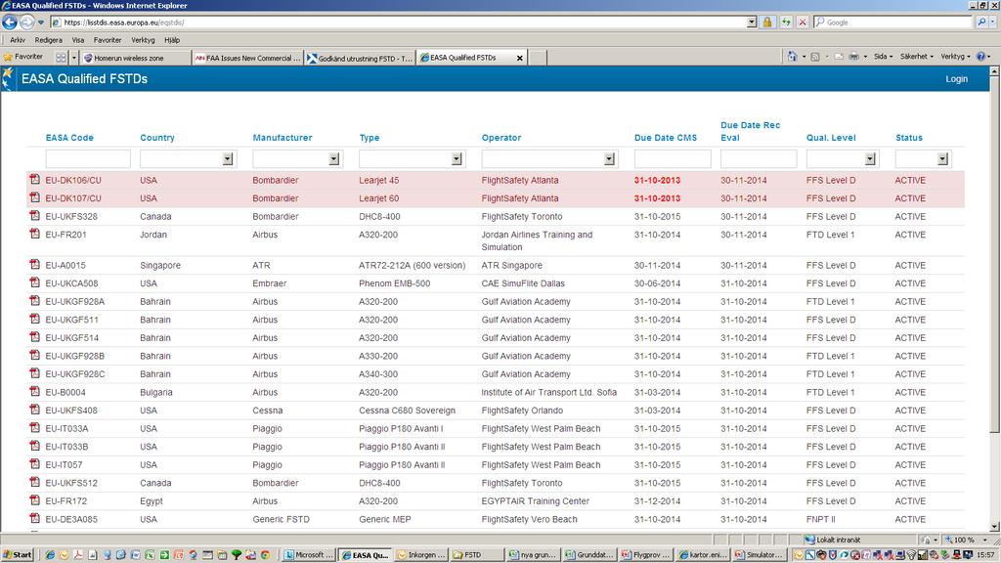The image size is (1001, 563).
Task: Click the Due Date Rec Eval filter field
Action: [759, 159]
